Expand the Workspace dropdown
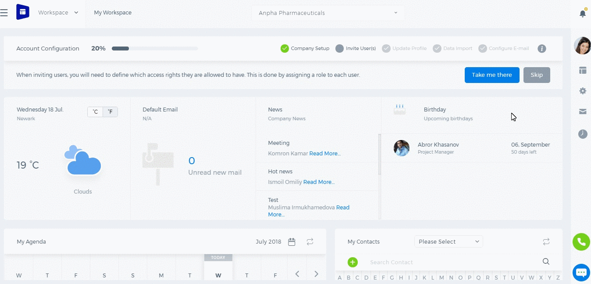 coord(58,13)
